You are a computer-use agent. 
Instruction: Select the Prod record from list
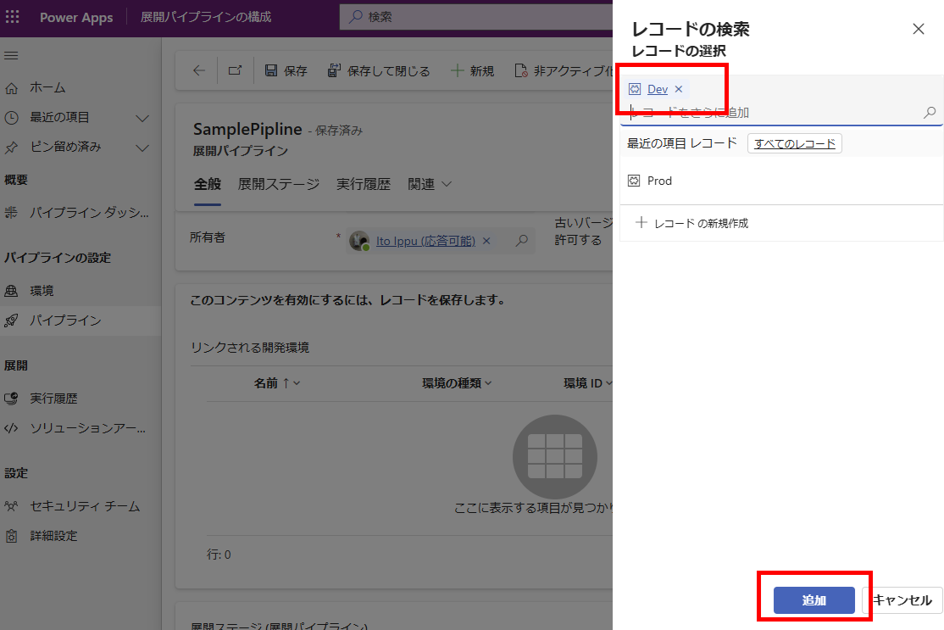[x=658, y=181]
